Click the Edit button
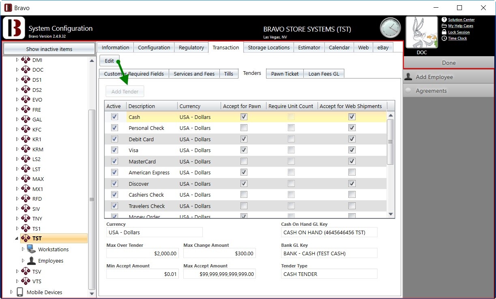 click(x=110, y=61)
